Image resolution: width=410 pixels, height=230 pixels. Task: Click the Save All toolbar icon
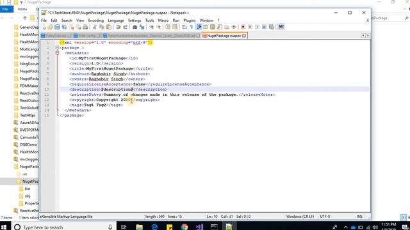pos(64,27)
